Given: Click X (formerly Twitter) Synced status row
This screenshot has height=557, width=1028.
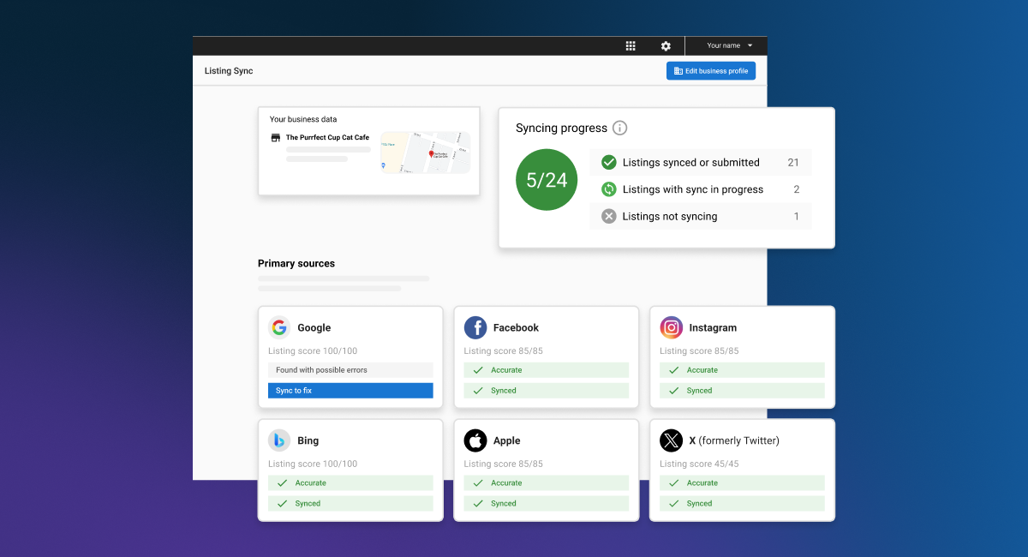Looking at the screenshot, I should click(742, 504).
